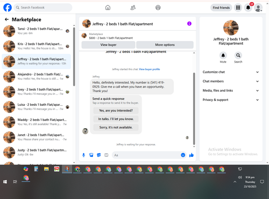Image resolution: width=269 pixels, height=199 pixels.
Task: Open the Facebook home logo
Action: pyautogui.click(x=8, y=8)
